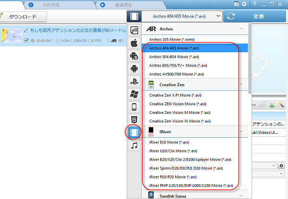
Task: Click the 変換 convert button
Action: pyautogui.click(x=254, y=16)
